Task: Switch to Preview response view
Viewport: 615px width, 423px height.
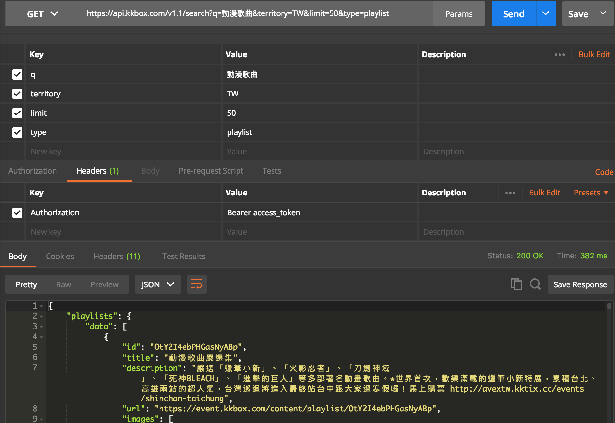Action: tap(104, 284)
